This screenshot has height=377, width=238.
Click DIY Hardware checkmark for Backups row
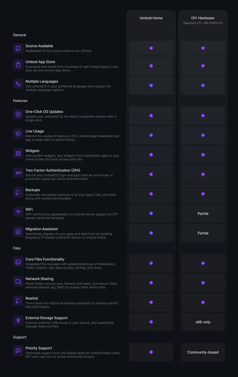pos(203,194)
